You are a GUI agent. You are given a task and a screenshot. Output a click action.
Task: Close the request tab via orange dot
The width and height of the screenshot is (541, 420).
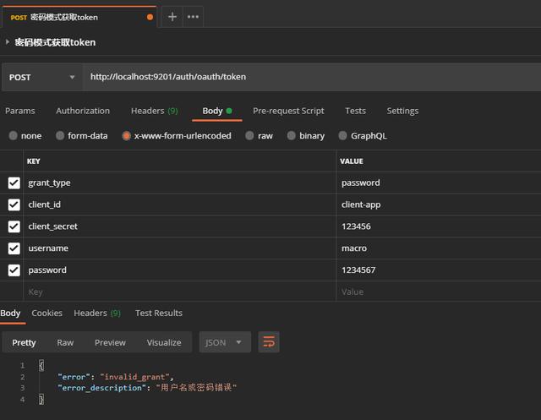150,16
